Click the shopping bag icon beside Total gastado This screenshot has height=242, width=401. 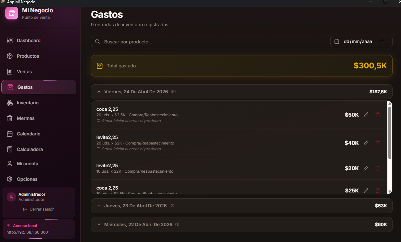[x=100, y=66]
